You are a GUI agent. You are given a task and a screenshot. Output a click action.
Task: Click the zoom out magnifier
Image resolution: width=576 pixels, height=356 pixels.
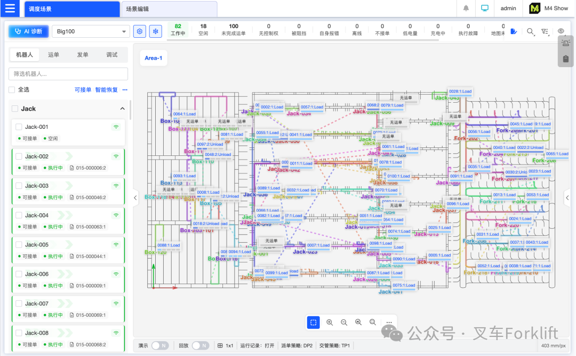[344, 322]
